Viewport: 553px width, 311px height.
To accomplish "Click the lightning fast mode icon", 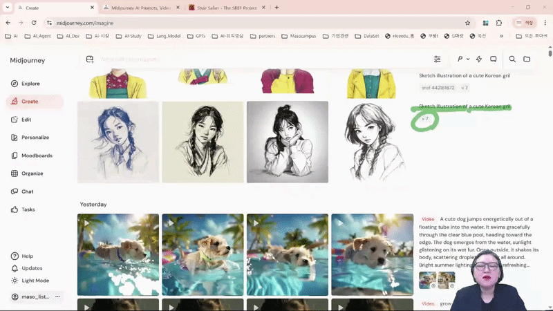I will point(479,59).
